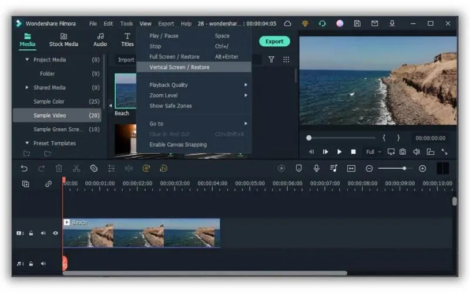Select the scissors split tool

click(76, 168)
